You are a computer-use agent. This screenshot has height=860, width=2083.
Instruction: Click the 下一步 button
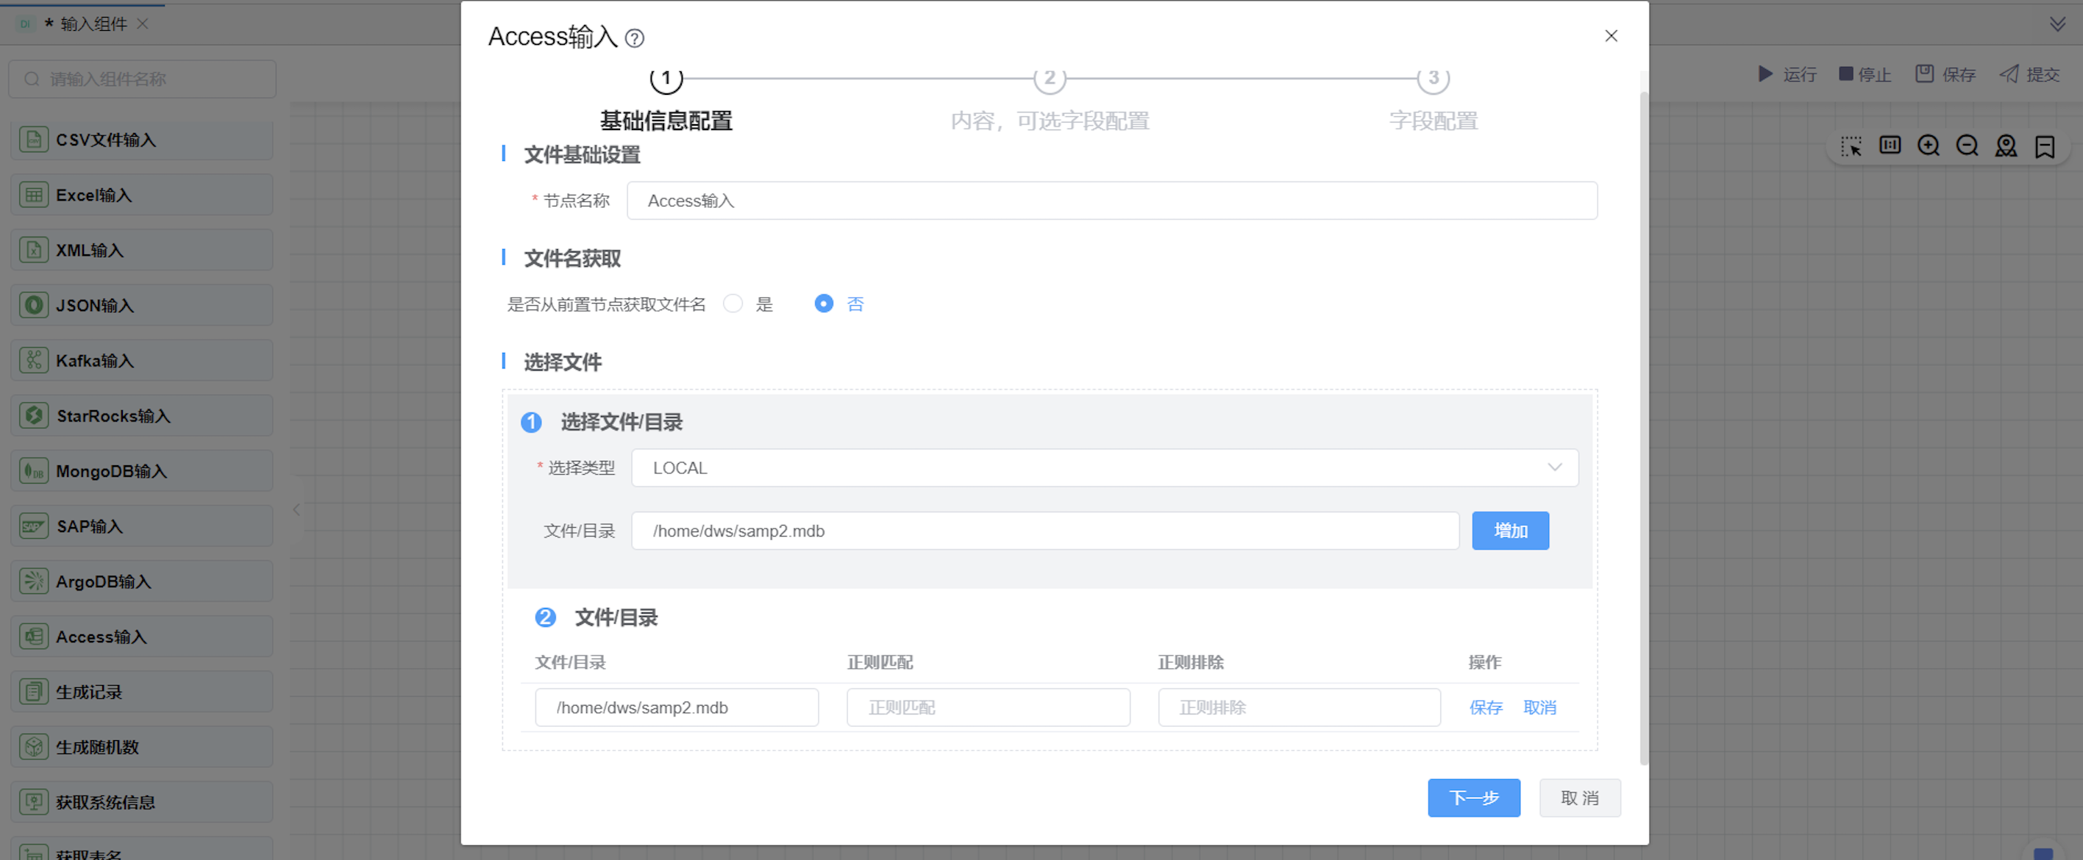(x=1473, y=798)
